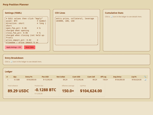Select the Eff Lvg column header
Image resolution: width=153 pixels, height=115 pixels.
103,77
